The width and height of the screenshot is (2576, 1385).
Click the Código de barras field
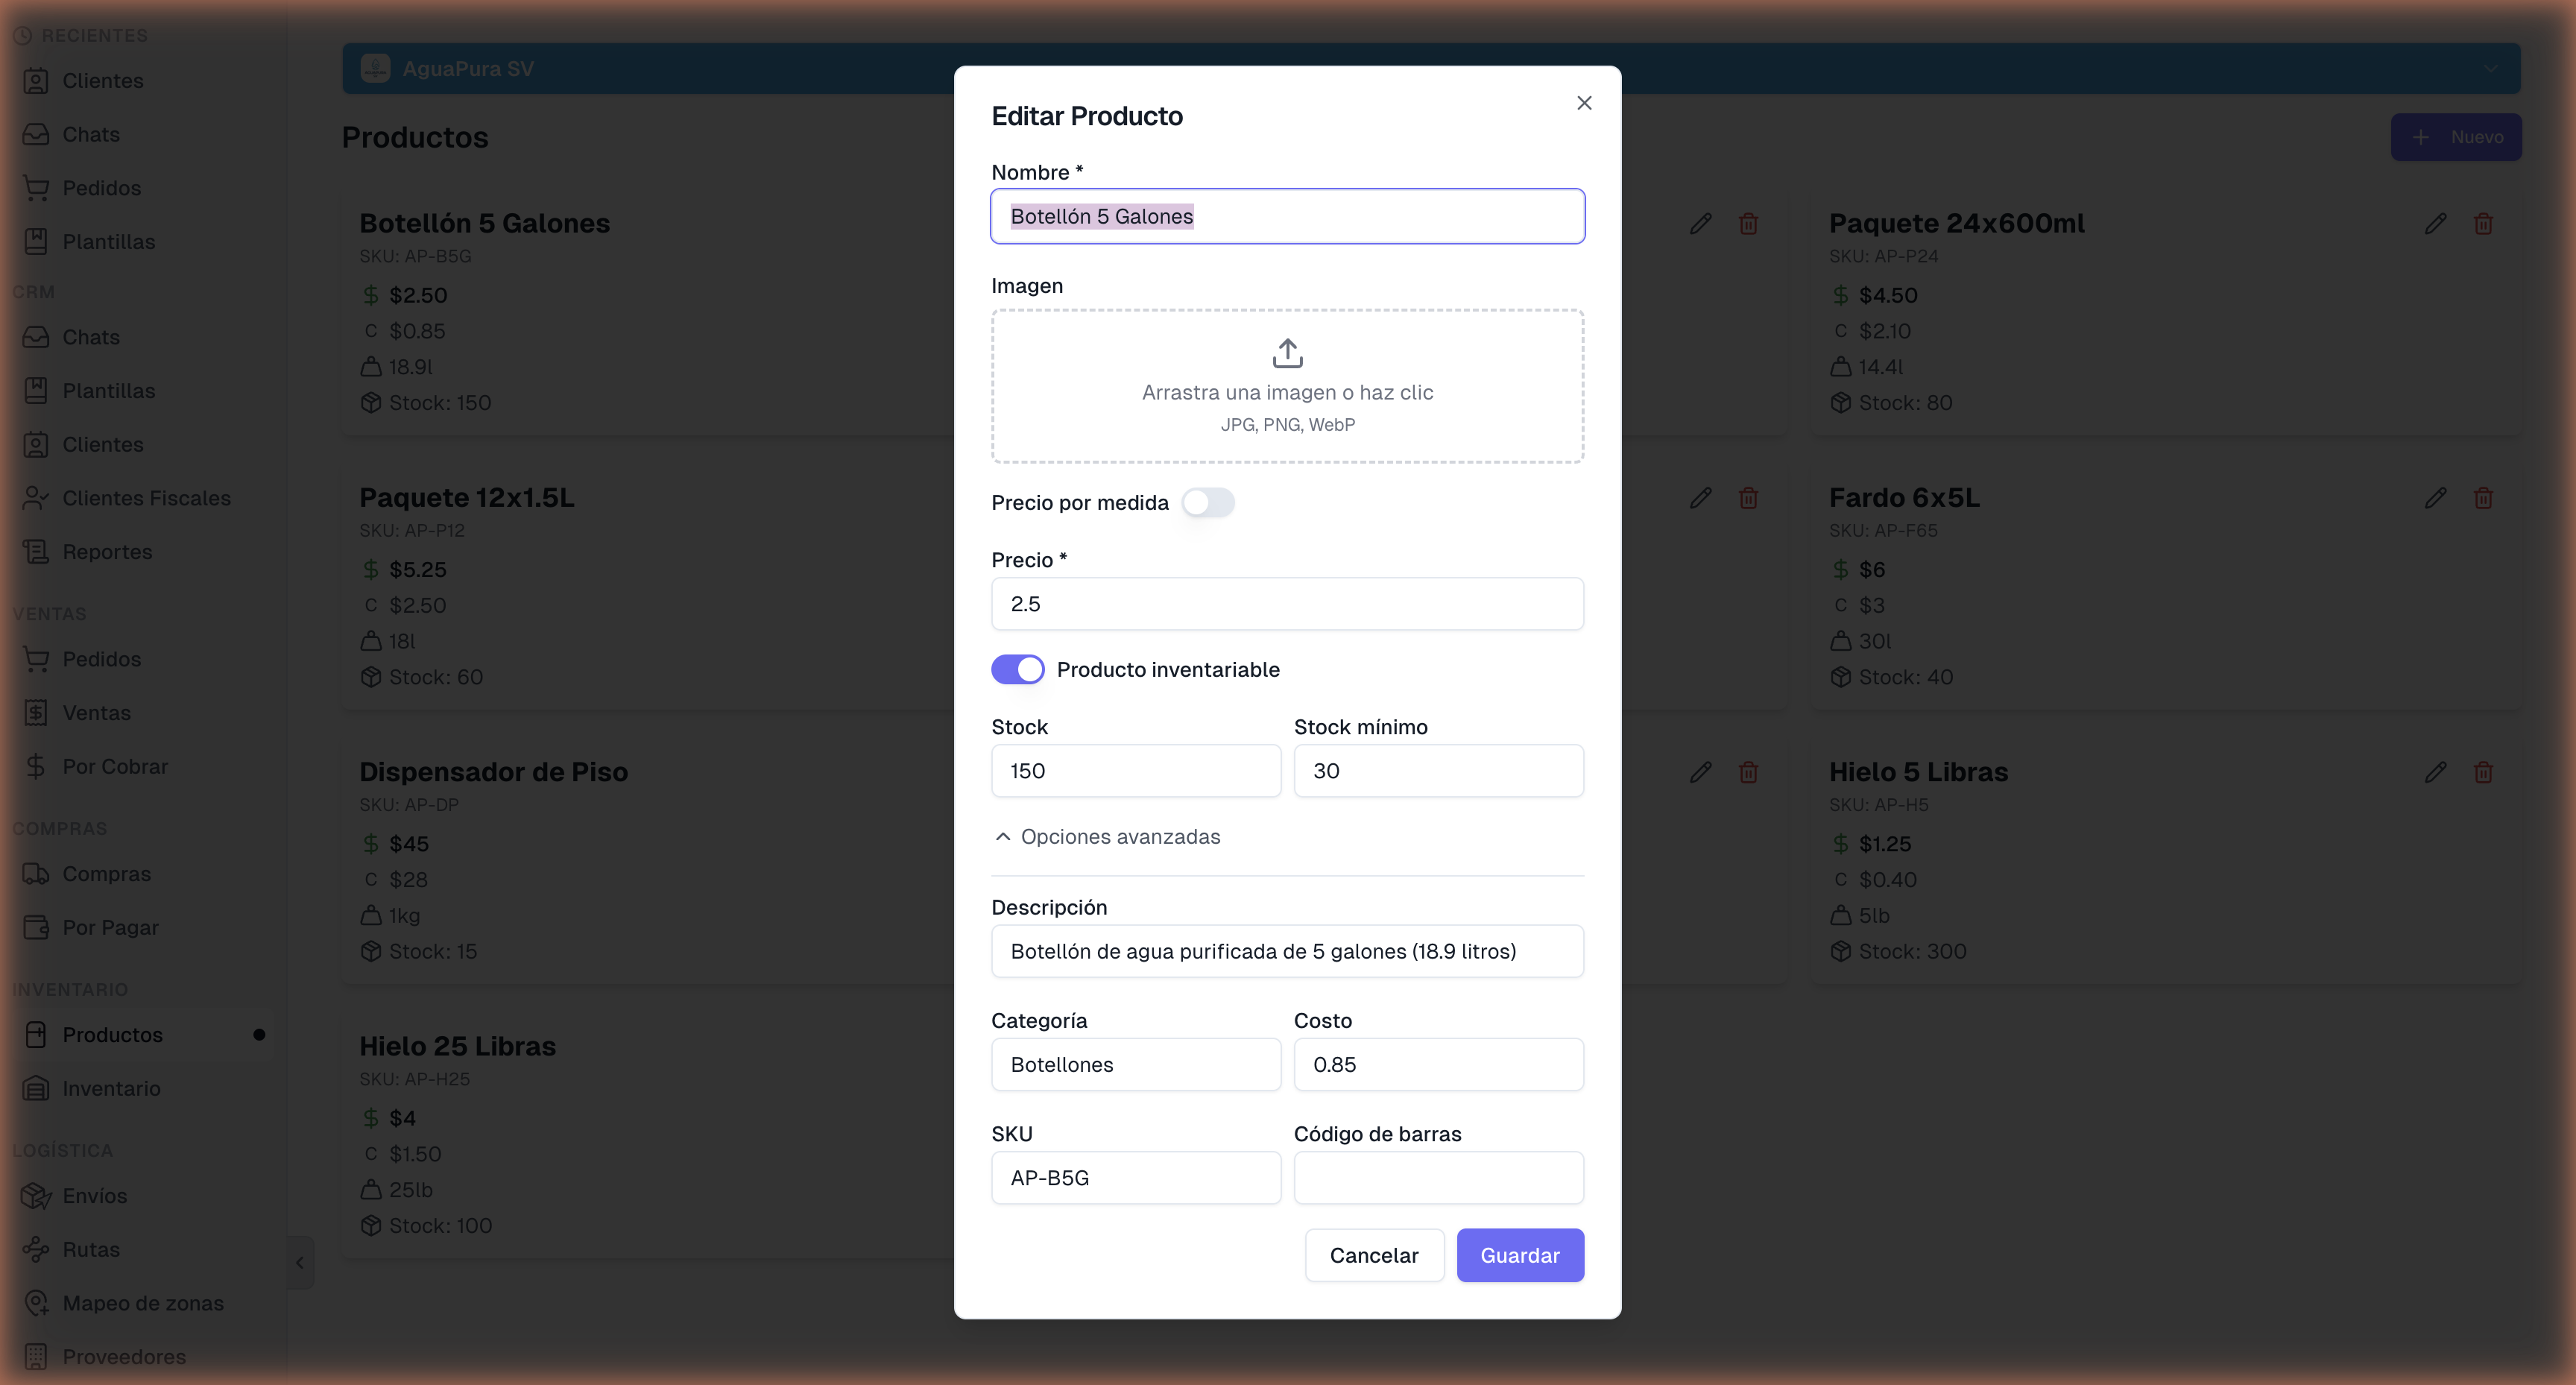point(1438,1178)
